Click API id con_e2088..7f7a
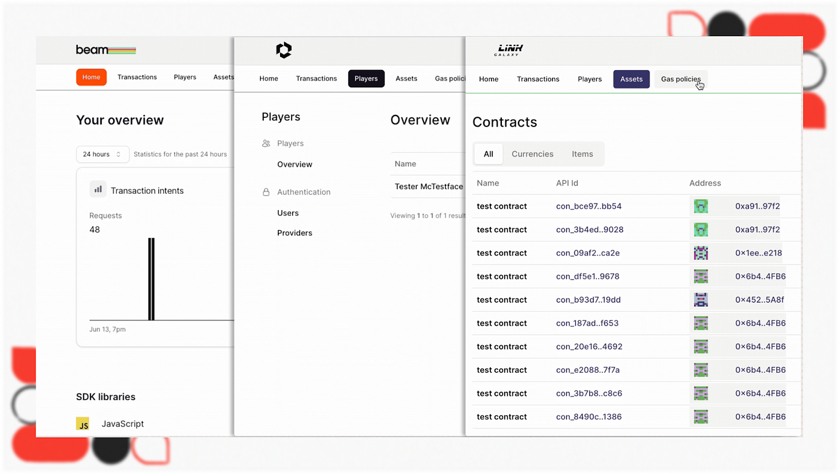Screen dimensions: 839x474 click(x=588, y=370)
